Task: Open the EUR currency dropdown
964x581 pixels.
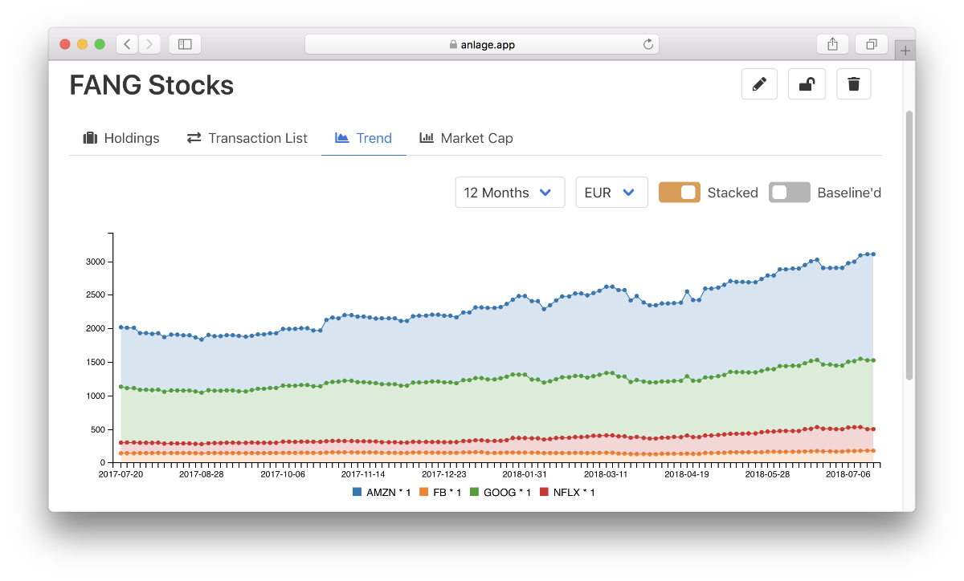Action: 611,193
